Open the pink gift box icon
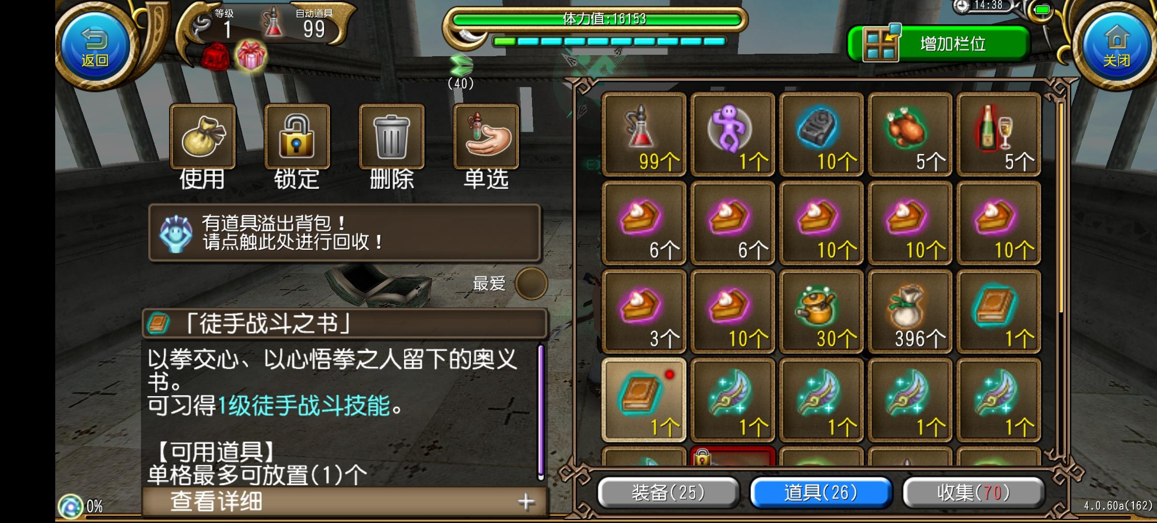1157x523 pixels. coord(250,56)
